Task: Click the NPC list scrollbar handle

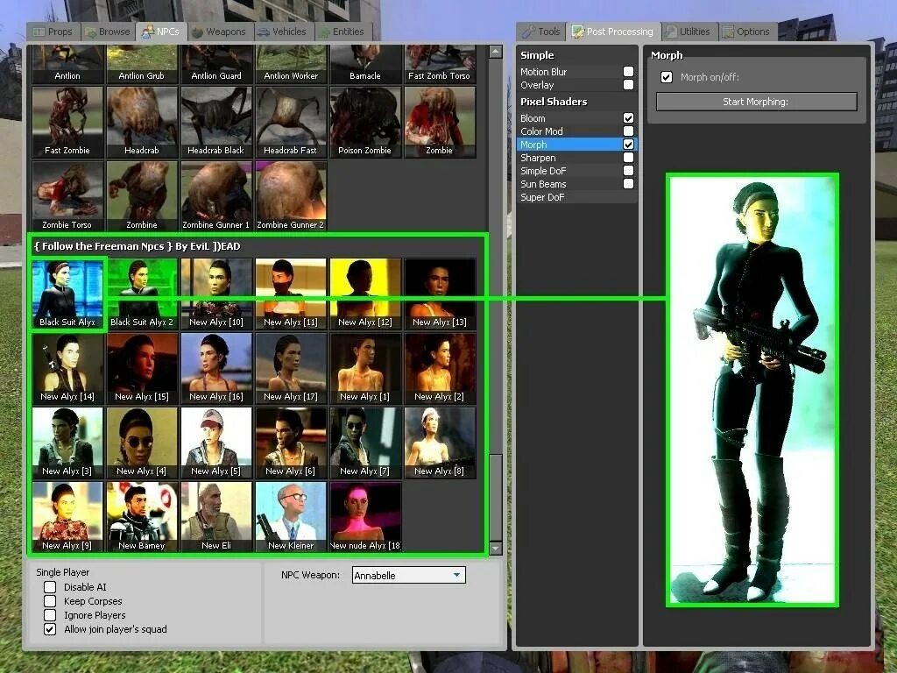Action: 496,497
